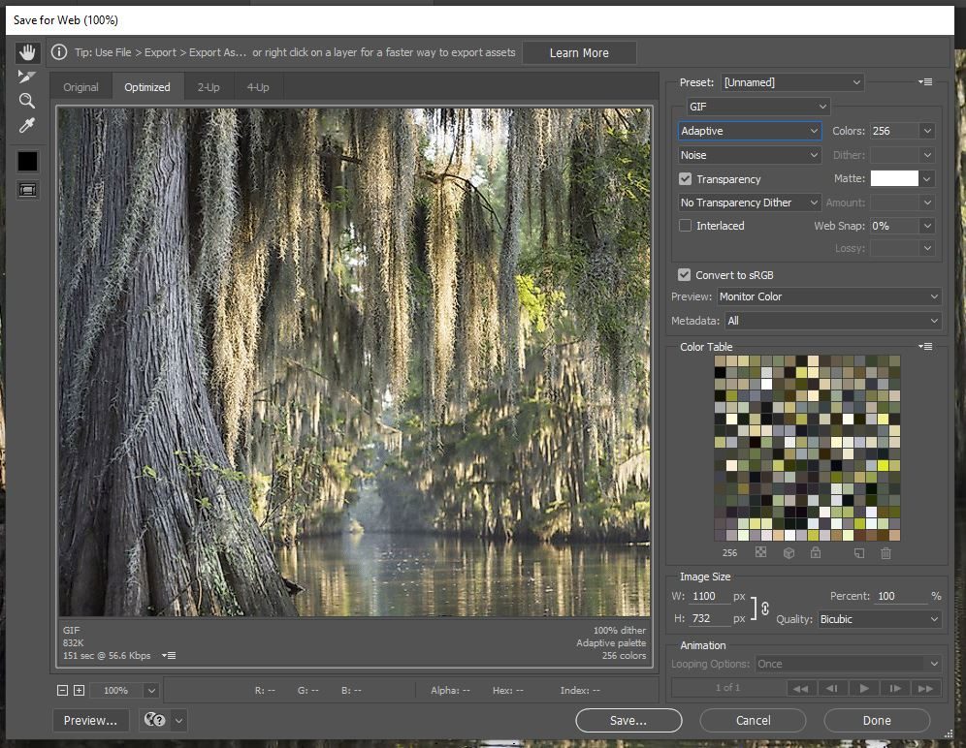966x748 pixels.
Task: Open the GIF file format dropdown
Action: pyautogui.click(x=758, y=107)
